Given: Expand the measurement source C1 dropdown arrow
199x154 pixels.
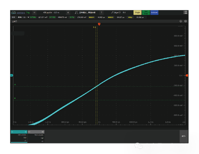Looking at the screenshot, I should point(28,17).
